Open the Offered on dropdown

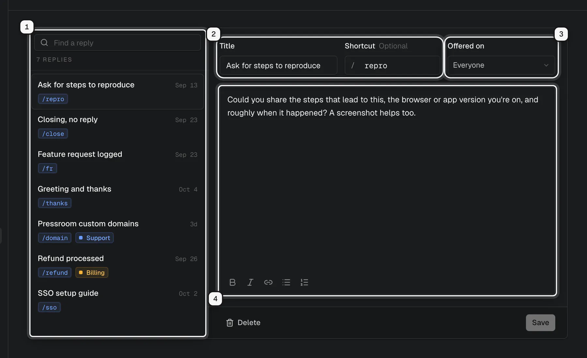coord(501,65)
